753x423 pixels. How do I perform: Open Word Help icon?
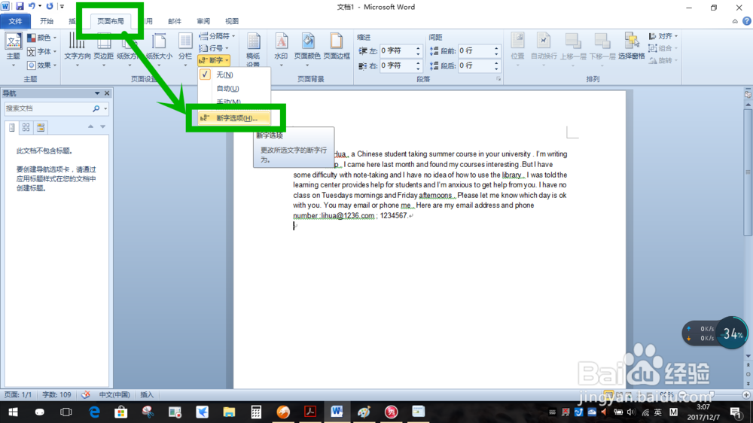747,21
